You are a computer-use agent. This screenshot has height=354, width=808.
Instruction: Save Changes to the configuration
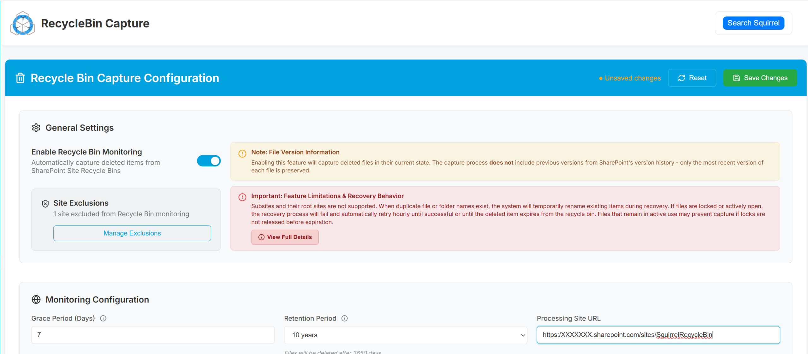760,78
